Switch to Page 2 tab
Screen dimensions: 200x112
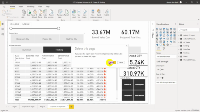42,107
